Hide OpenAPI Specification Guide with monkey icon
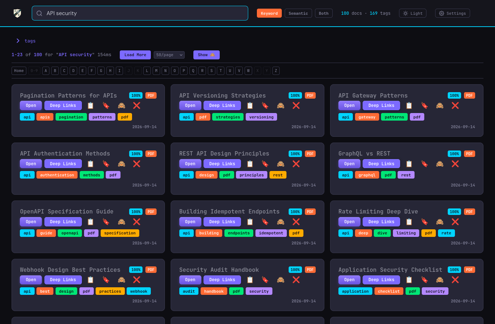Viewport: 495px width, 324px height. pyautogui.click(x=122, y=222)
